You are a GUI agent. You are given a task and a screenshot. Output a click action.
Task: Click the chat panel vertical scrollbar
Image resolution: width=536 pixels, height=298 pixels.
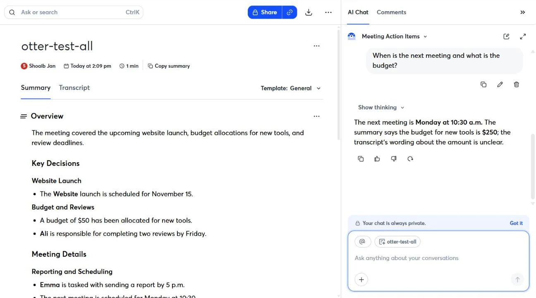click(x=533, y=166)
